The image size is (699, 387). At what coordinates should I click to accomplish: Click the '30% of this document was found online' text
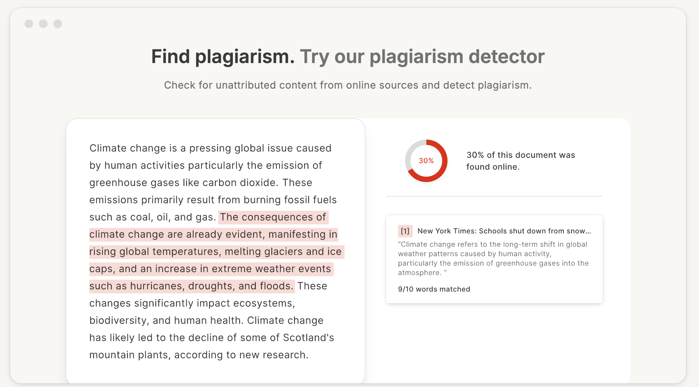tap(520, 161)
